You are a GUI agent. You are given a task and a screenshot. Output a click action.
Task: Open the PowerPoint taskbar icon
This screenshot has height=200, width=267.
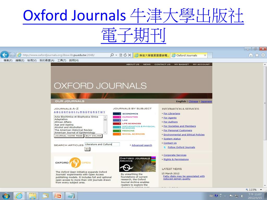[x=58, y=196]
